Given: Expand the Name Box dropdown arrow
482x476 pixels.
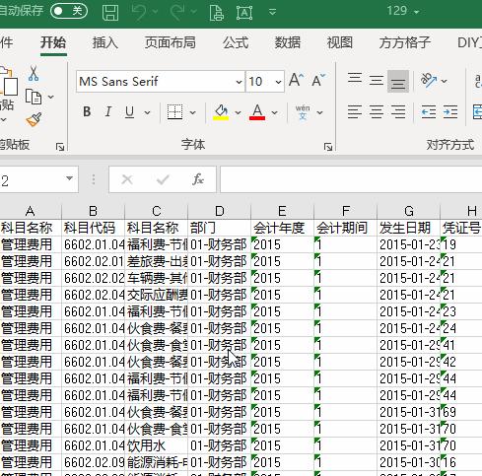Looking at the screenshot, I should pos(69,178).
